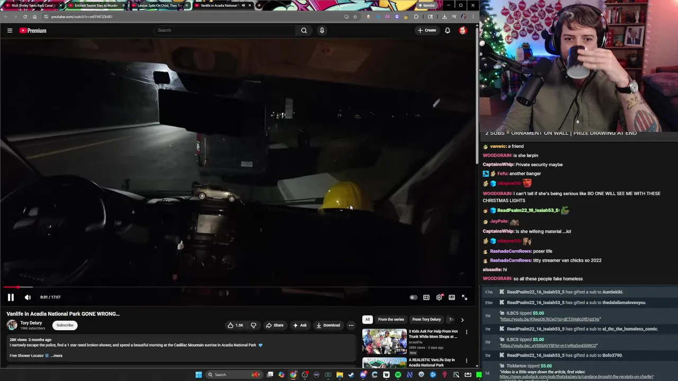Open the Create button menu
The height and width of the screenshot is (381, 678).
[427, 30]
